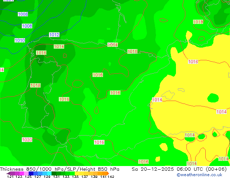Screen dimensions: 230x178
Task: Click the orange arrow tip of the legend
Action: [x=108, y=173]
